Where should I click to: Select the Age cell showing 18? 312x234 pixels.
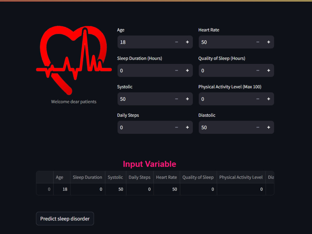[62, 189]
